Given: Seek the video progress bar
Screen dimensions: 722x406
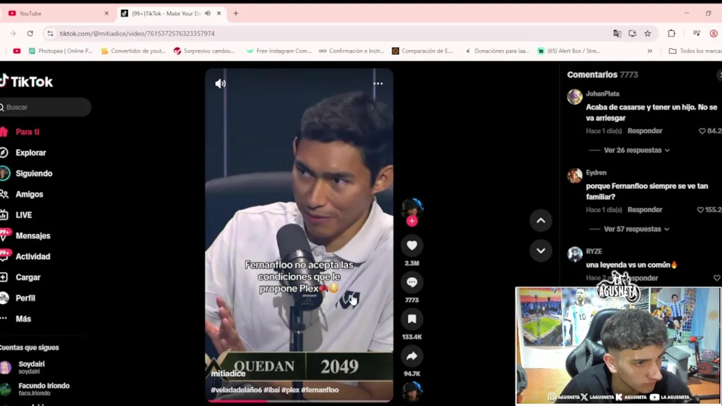Looking at the screenshot, I should [299, 401].
